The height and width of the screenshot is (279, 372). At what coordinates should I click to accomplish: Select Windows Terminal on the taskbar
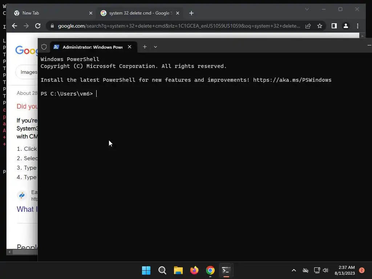[226, 270]
